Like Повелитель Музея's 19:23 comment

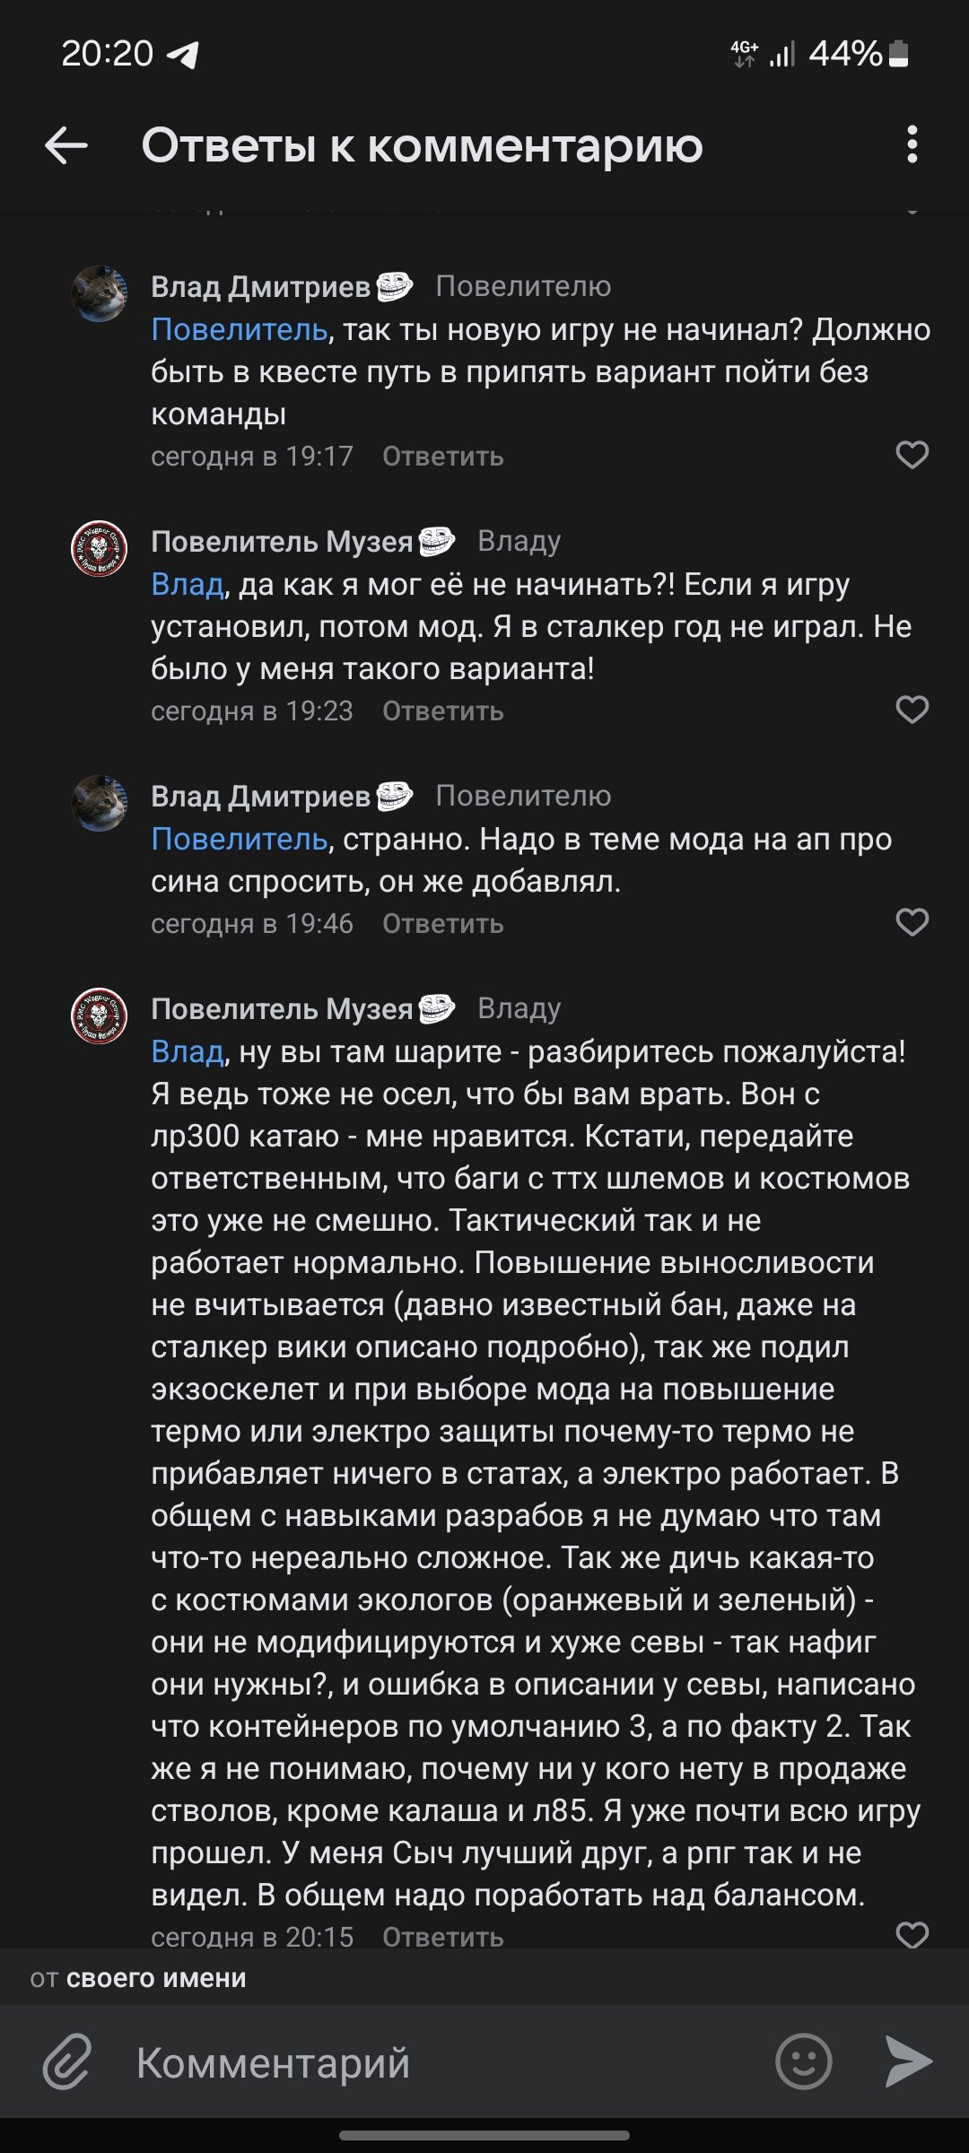point(912,710)
